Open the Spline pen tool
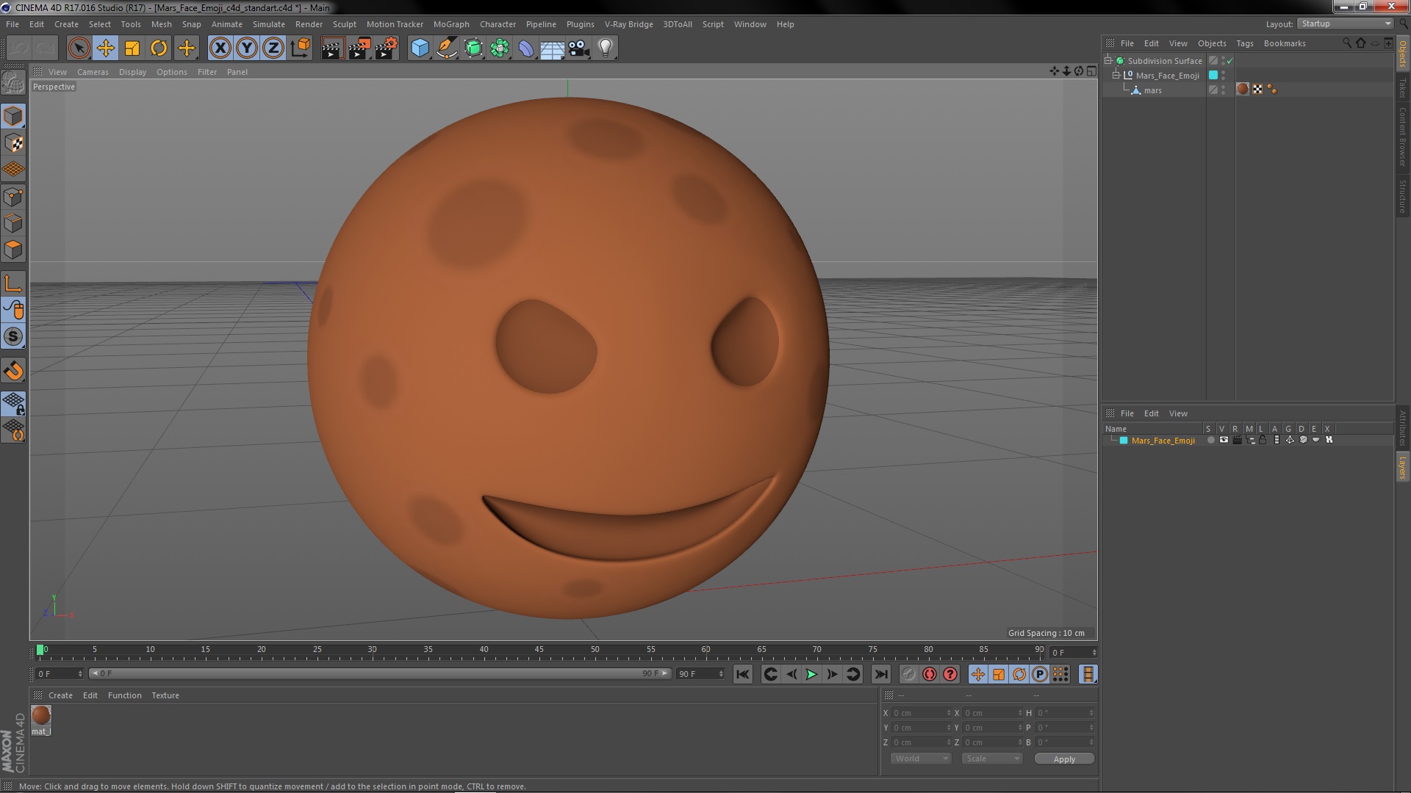 tap(446, 48)
